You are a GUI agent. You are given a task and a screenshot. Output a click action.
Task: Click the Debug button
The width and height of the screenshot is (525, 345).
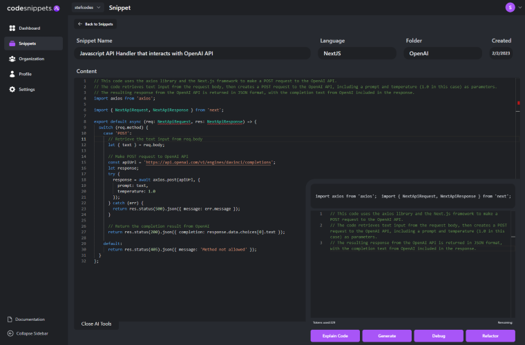[439, 335]
